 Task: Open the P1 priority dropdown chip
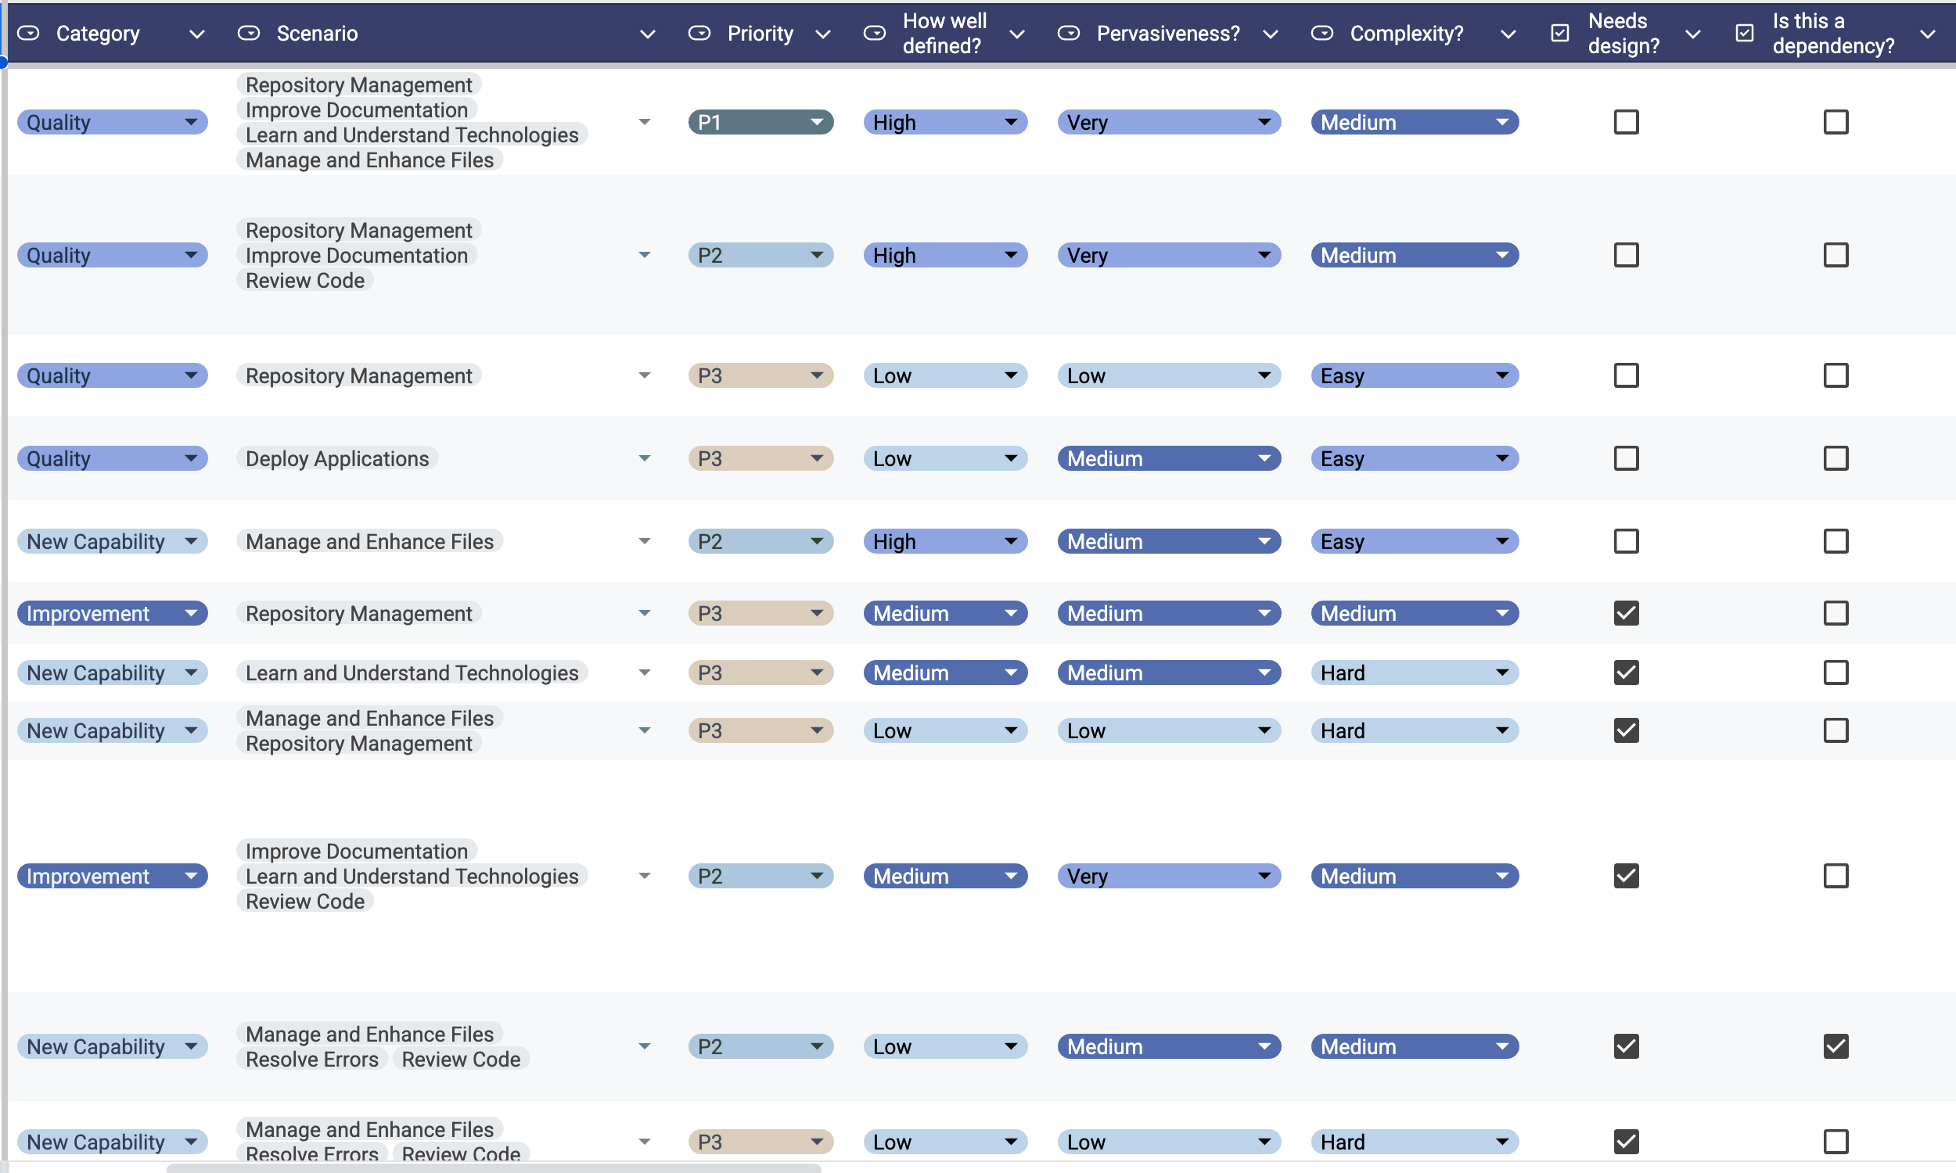click(x=760, y=123)
